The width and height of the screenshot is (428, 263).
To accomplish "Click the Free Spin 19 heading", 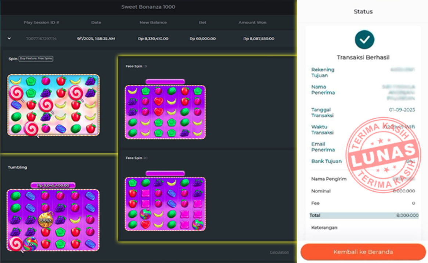I will (136, 66).
